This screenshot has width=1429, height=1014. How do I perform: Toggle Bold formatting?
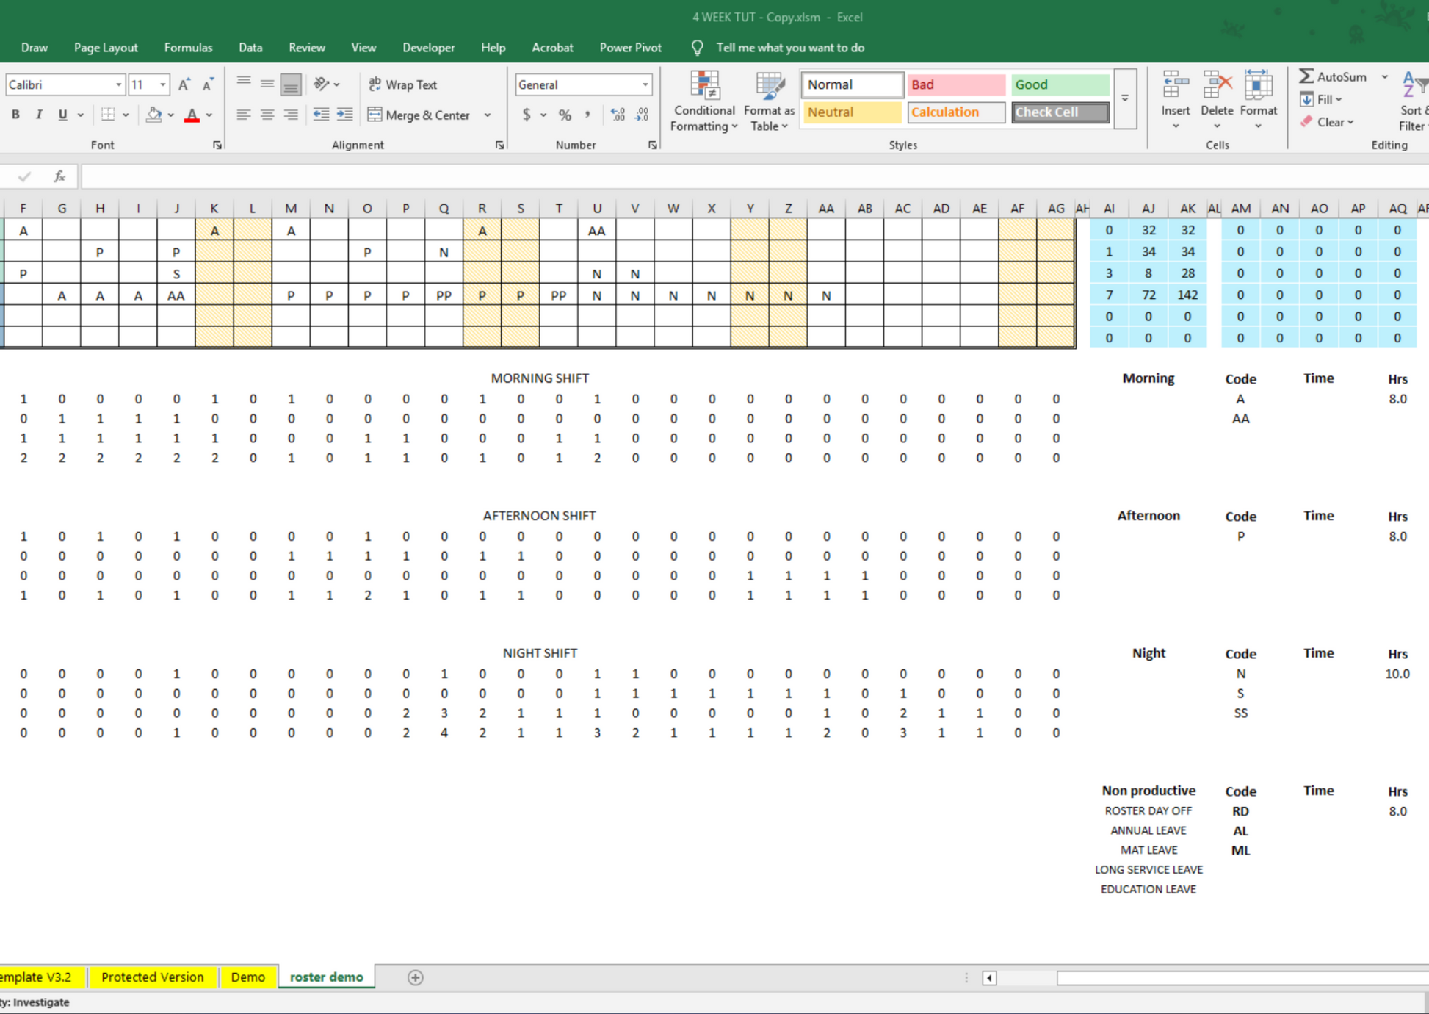pos(15,115)
